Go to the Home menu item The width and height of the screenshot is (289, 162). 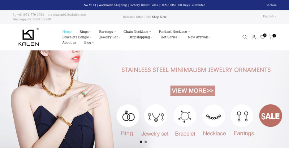[x=67, y=32]
